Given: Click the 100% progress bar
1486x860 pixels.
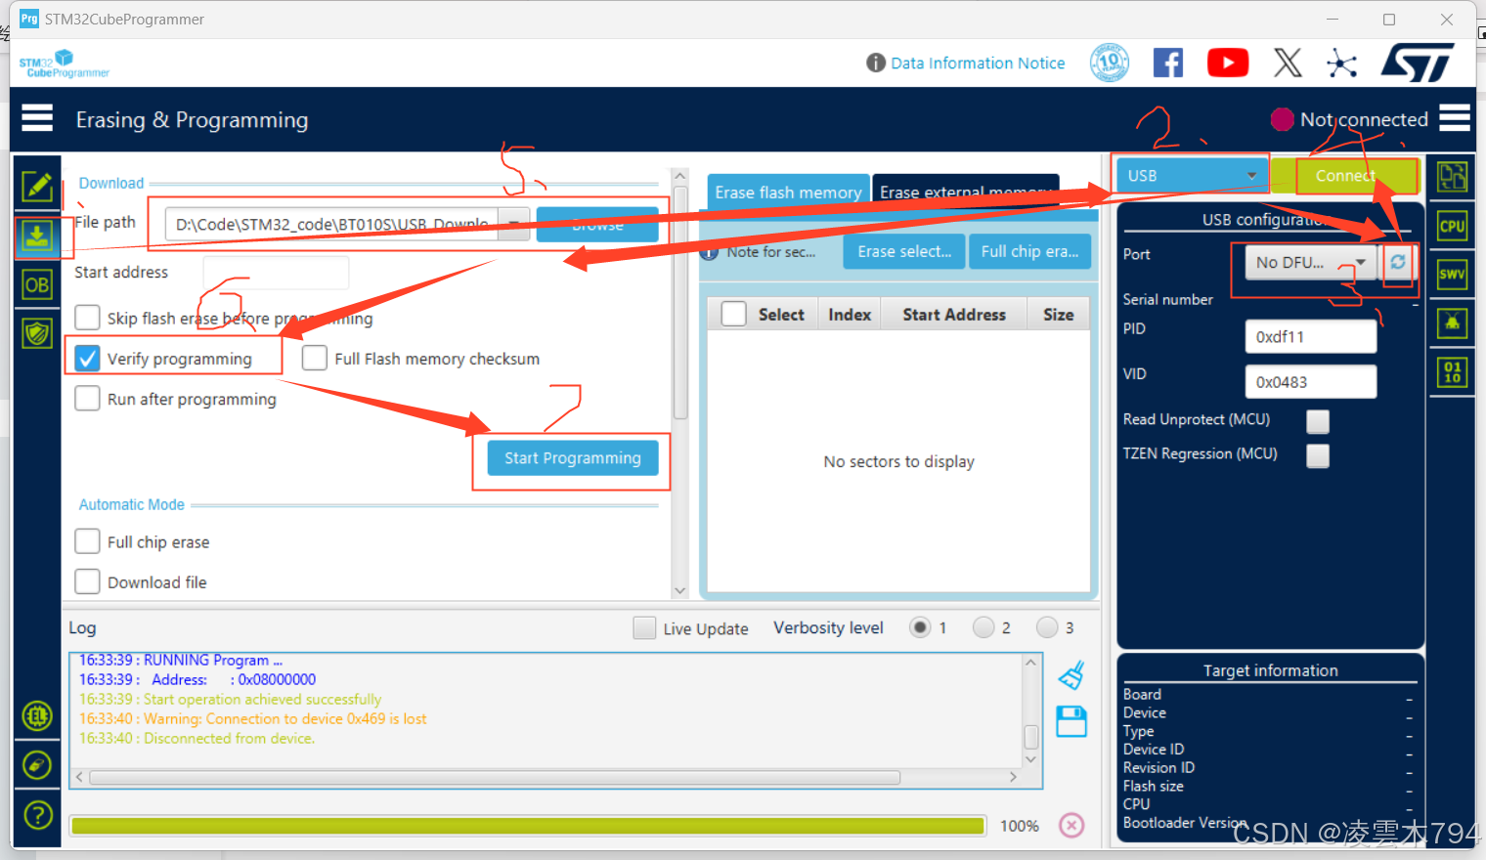Looking at the screenshot, I should (528, 826).
